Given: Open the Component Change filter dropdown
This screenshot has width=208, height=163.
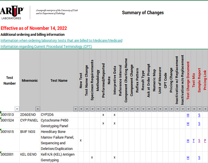Looking at the screenshot, I should click(132, 109).
